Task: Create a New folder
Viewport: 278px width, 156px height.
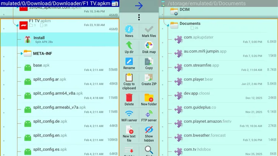Action: (149, 100)
